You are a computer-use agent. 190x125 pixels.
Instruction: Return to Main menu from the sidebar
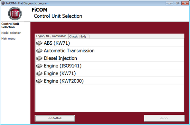click(x=8, y=39)
